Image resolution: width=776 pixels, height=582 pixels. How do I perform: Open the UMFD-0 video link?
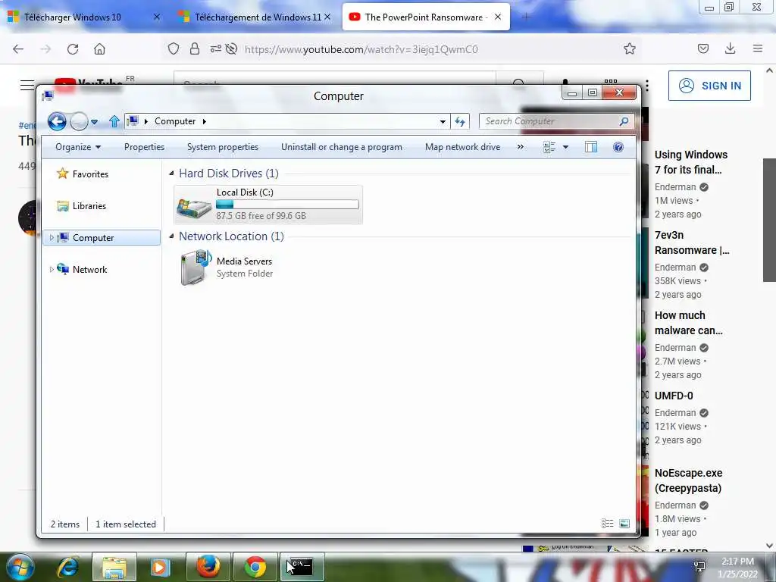[674, 396]
